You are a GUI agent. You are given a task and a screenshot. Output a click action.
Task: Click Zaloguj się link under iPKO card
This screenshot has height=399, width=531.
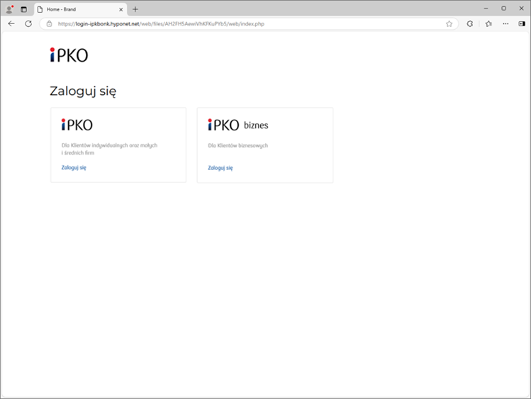point(74,168)
